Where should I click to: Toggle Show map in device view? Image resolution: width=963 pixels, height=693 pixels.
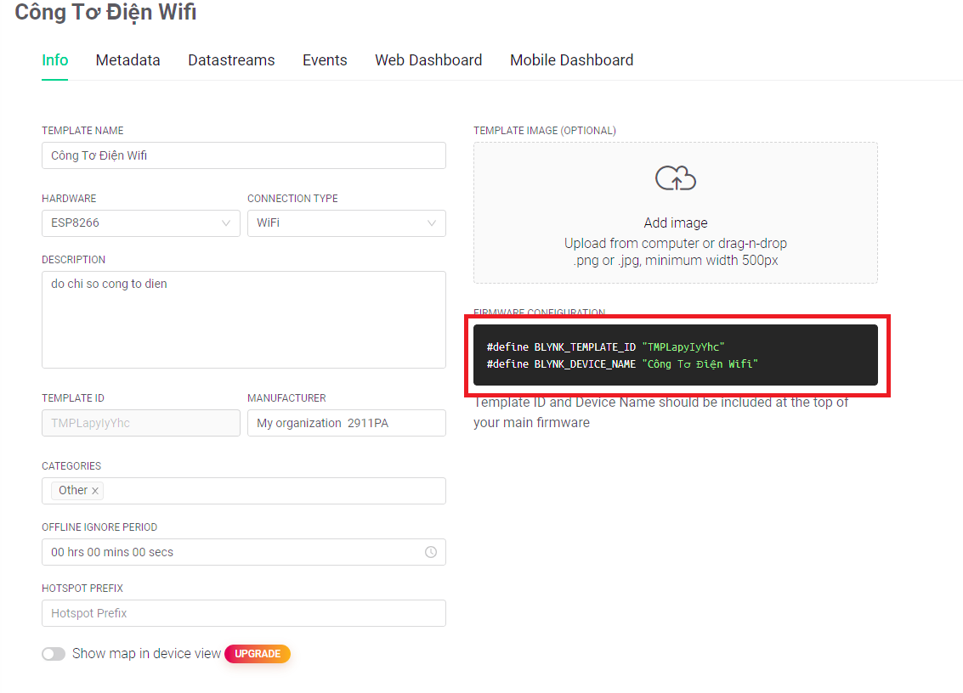pyautogui.click(x=54, y=654)
